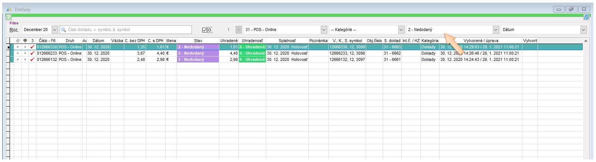Image resolution: width=596 pixels, height=162 pixels.
Task: Sort by the Stav column header
Action: click(x=198, y=41)
